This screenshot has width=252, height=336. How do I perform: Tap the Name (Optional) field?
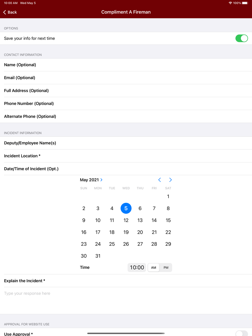point(126,65)
